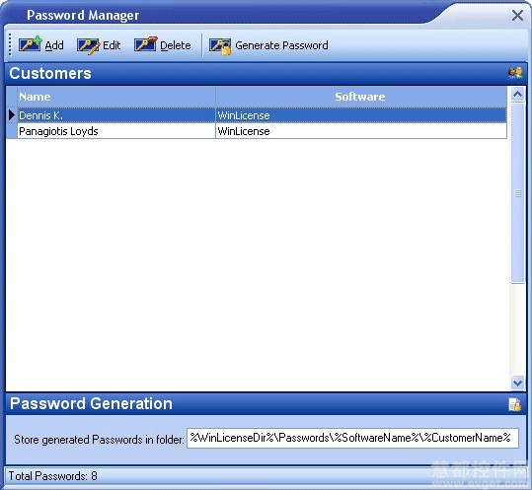Click WinLicense cell in Dennis K. row

[x=361, y=115]
